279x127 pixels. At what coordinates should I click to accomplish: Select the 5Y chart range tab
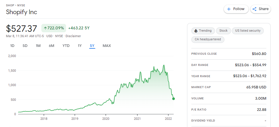(92, 46)
